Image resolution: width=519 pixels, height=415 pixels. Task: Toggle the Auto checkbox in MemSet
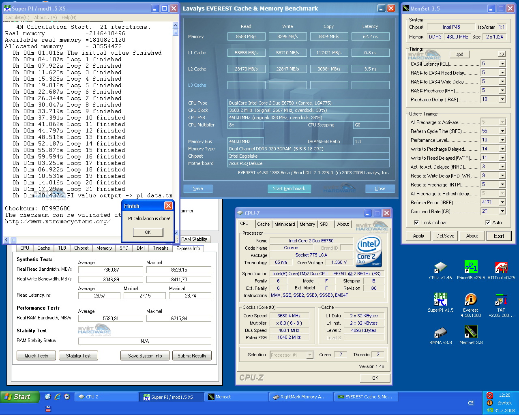coord(488,222)
